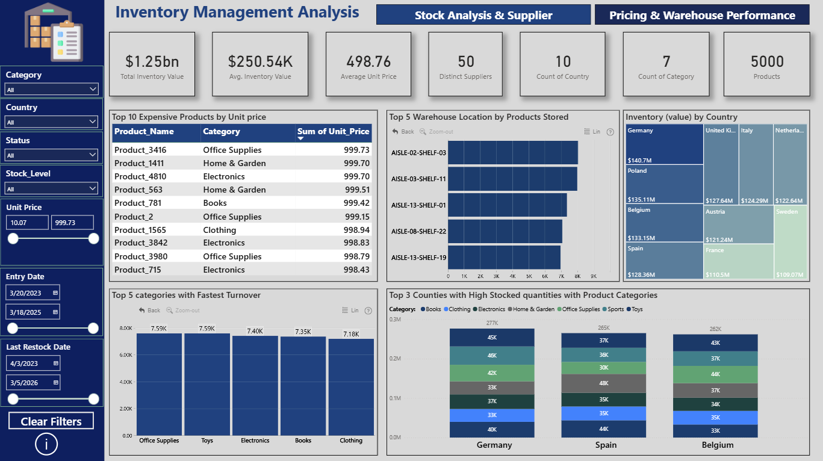Switch to Stock Analysis & Supplier page
The height and width of the screenshot is (461, 823).
(x=483, y=15)
